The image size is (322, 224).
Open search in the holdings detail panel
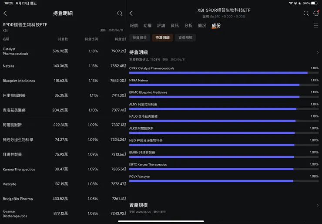(120, 14)
